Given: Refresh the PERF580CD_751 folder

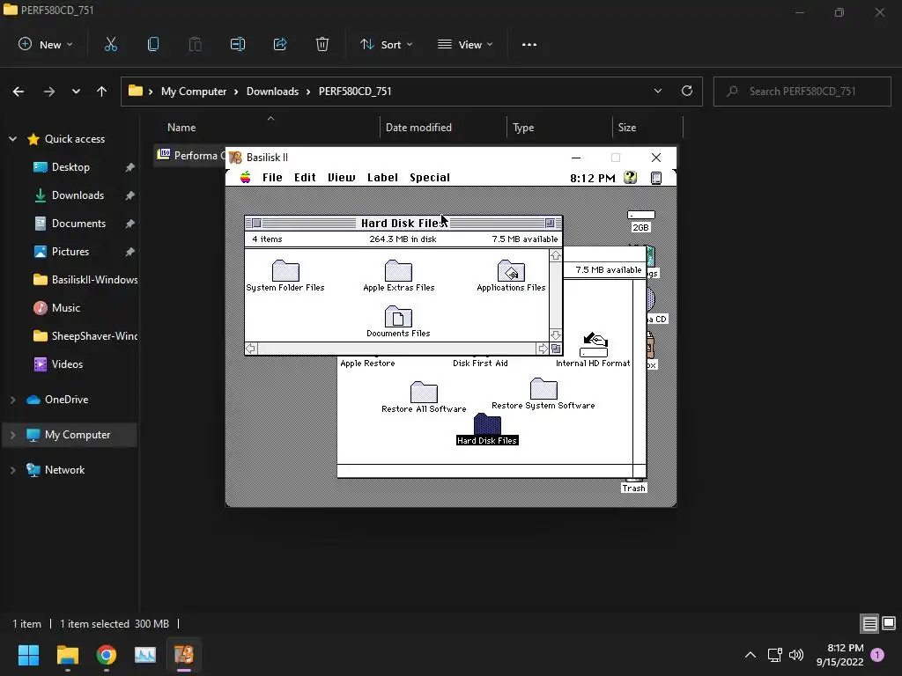Looking at the screenshot, I should 687,91.
